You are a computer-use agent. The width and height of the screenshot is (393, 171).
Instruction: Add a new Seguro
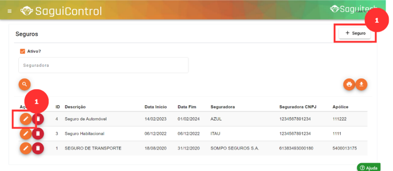355,33
